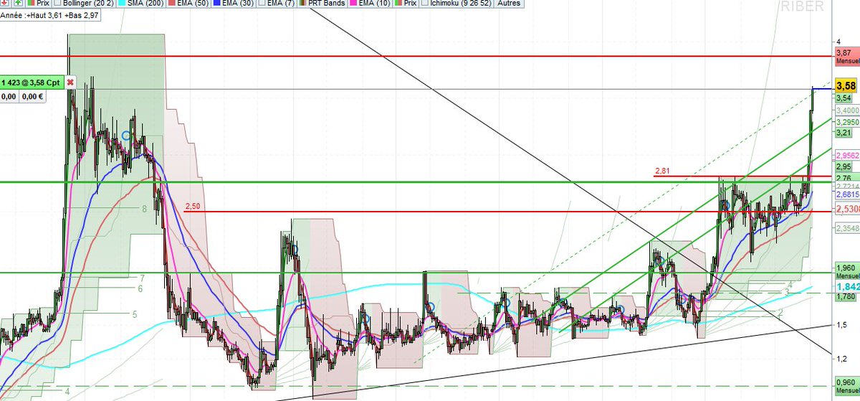
Task: Select the 2,6815 blue price label
Action: [x=847, y=194]
